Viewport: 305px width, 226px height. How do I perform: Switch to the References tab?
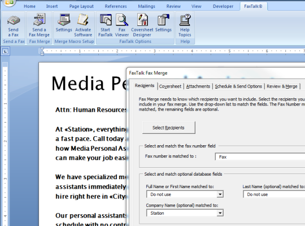[116, 6]
